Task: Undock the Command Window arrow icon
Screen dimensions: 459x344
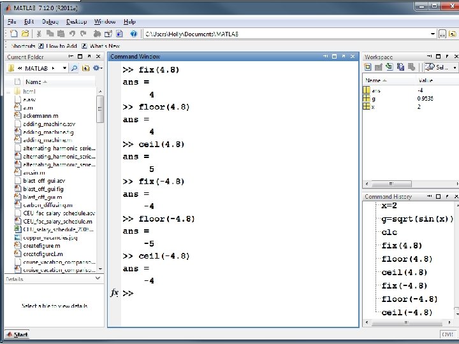Action: click(x=344, y=56)
